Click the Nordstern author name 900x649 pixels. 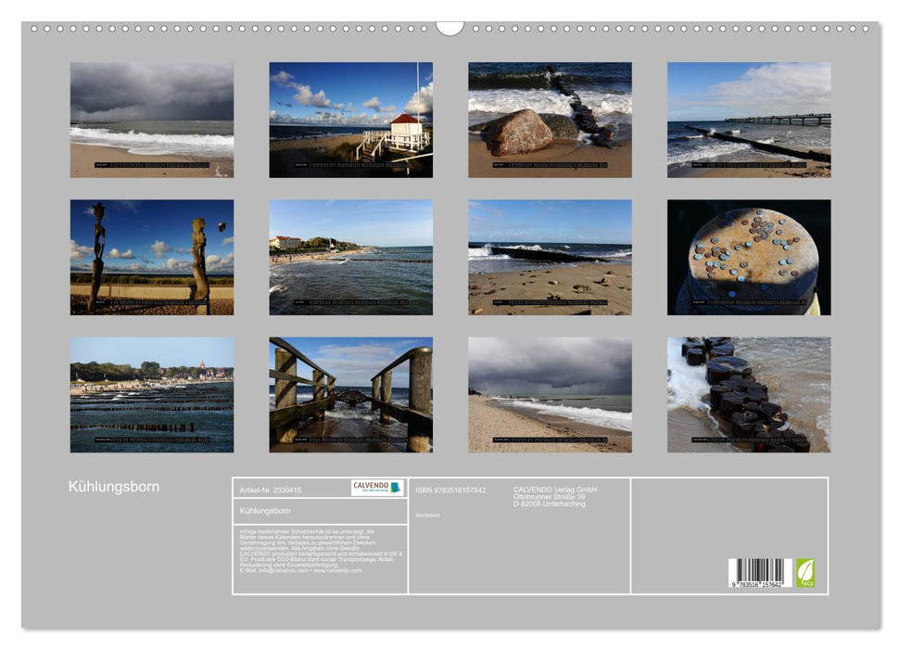[428, 515]
